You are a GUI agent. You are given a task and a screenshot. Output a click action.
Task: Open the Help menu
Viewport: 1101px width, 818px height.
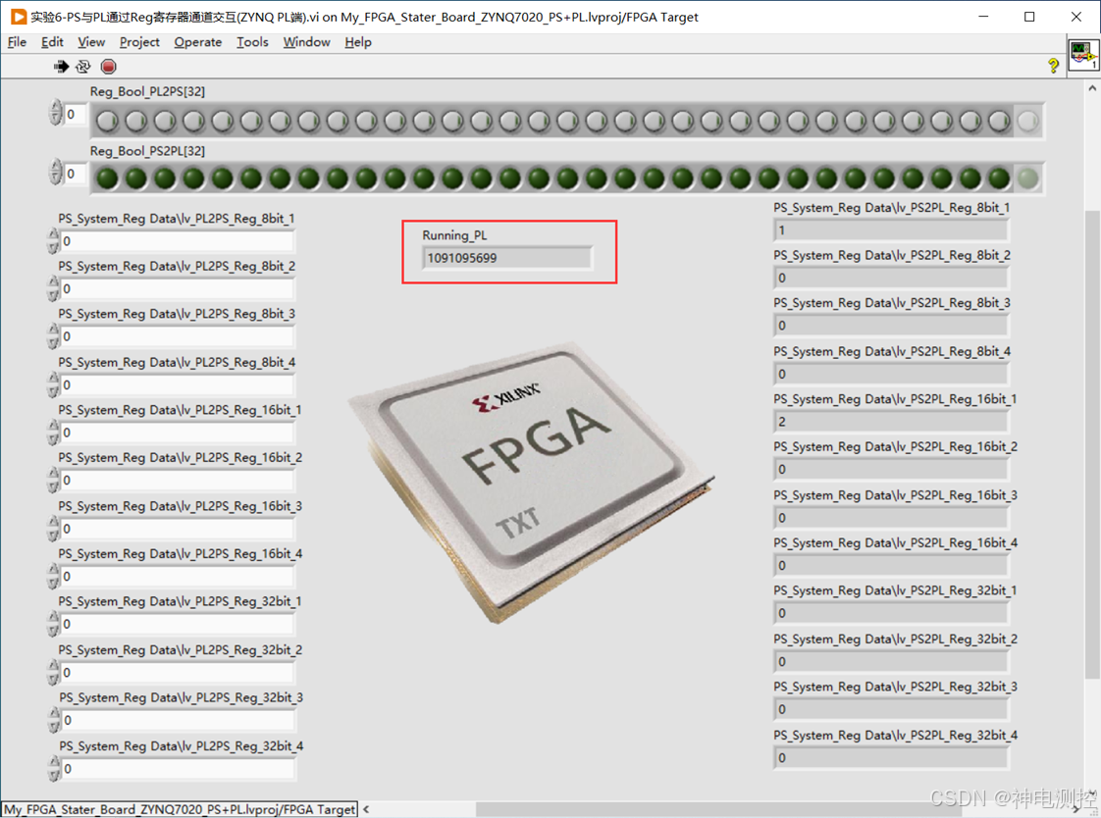(x=358, y=42)
